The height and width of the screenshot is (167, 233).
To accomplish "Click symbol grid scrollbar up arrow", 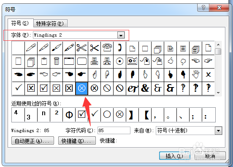I will point(218,45).
